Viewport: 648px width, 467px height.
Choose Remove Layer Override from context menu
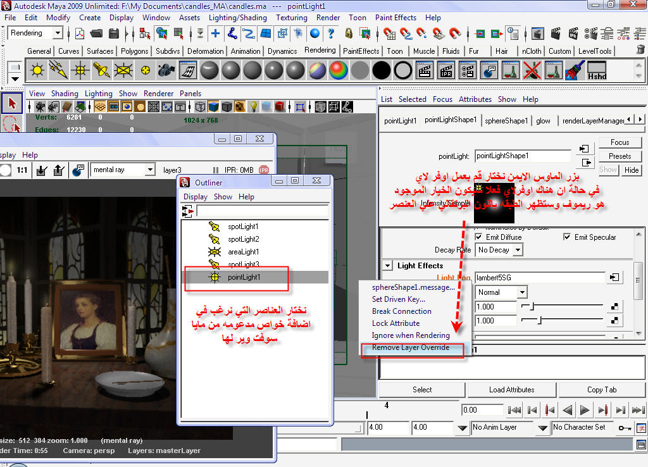[x=410, y=347]
